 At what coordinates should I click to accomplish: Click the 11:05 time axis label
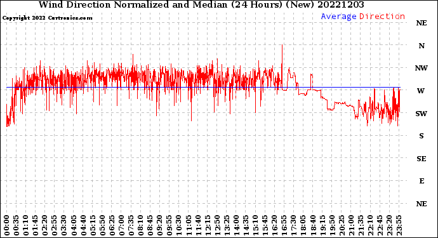pyautogui.click(x=188, y=225)
